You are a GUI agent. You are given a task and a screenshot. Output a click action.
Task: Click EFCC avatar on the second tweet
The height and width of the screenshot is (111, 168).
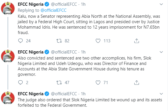8,56
